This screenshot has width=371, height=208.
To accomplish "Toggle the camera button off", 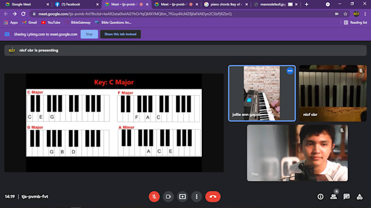I will click(168, 197).
